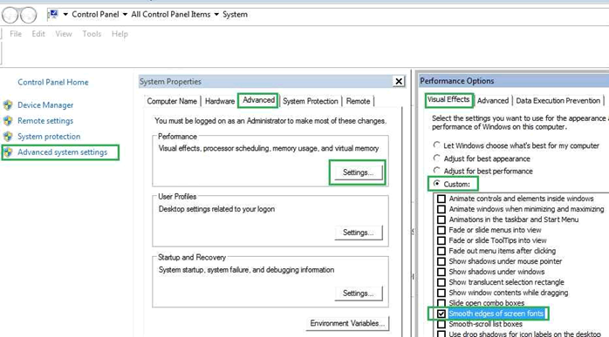Switch to the System Protection tab
The height and width of the screenshot is (337, 609).
click(x=311, y=101)
